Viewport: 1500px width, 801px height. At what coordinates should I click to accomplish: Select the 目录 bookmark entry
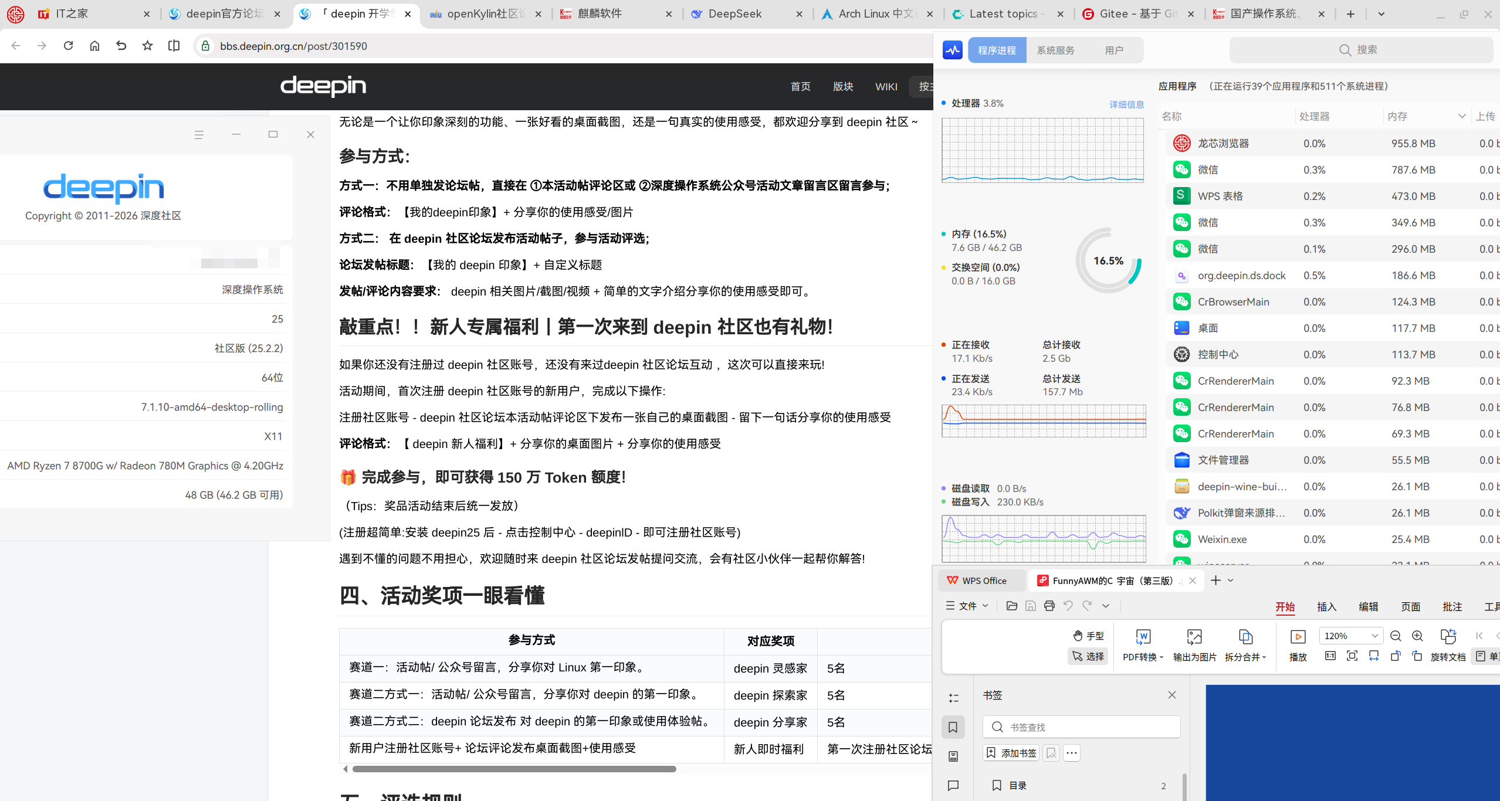click(1079, 786)
